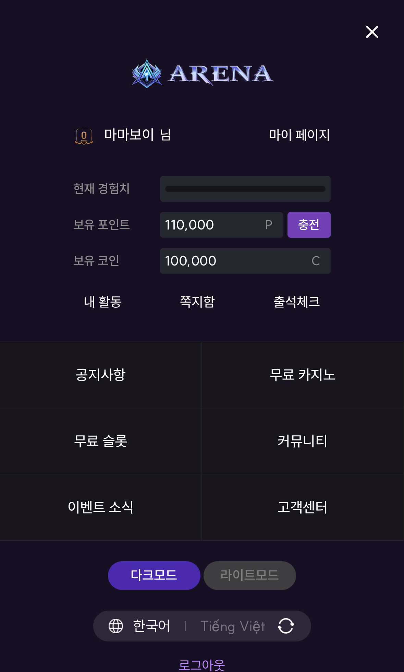Click the 현재 경험치 progress bar
Viewport: 404px width, 672px height.
coord(245,189)
